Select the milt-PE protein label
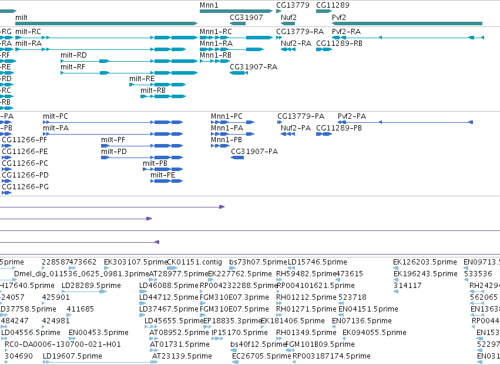 (163, 175)
